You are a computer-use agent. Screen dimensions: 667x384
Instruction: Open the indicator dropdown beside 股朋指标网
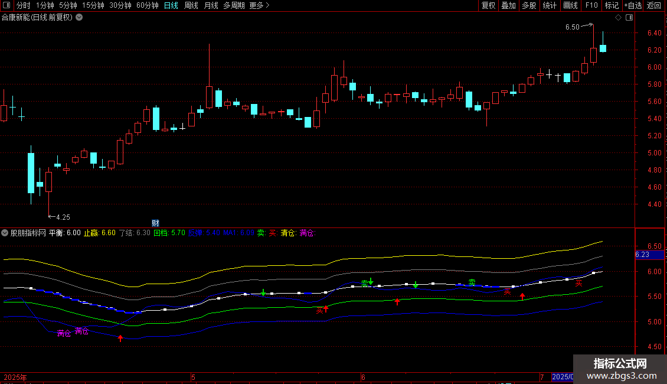5,233
